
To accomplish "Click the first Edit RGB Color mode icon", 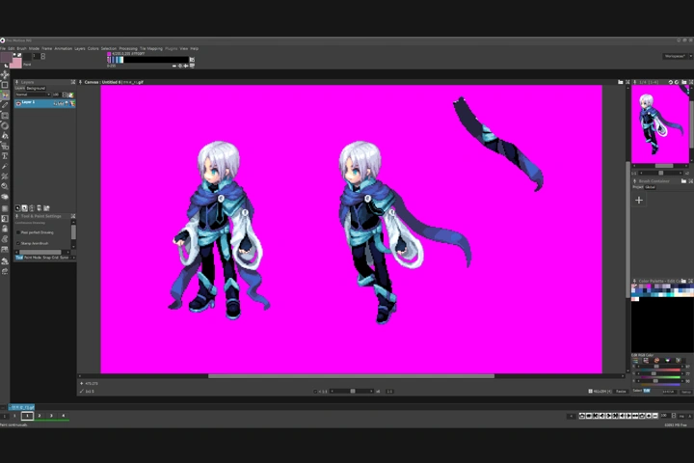I will [635, 360].
